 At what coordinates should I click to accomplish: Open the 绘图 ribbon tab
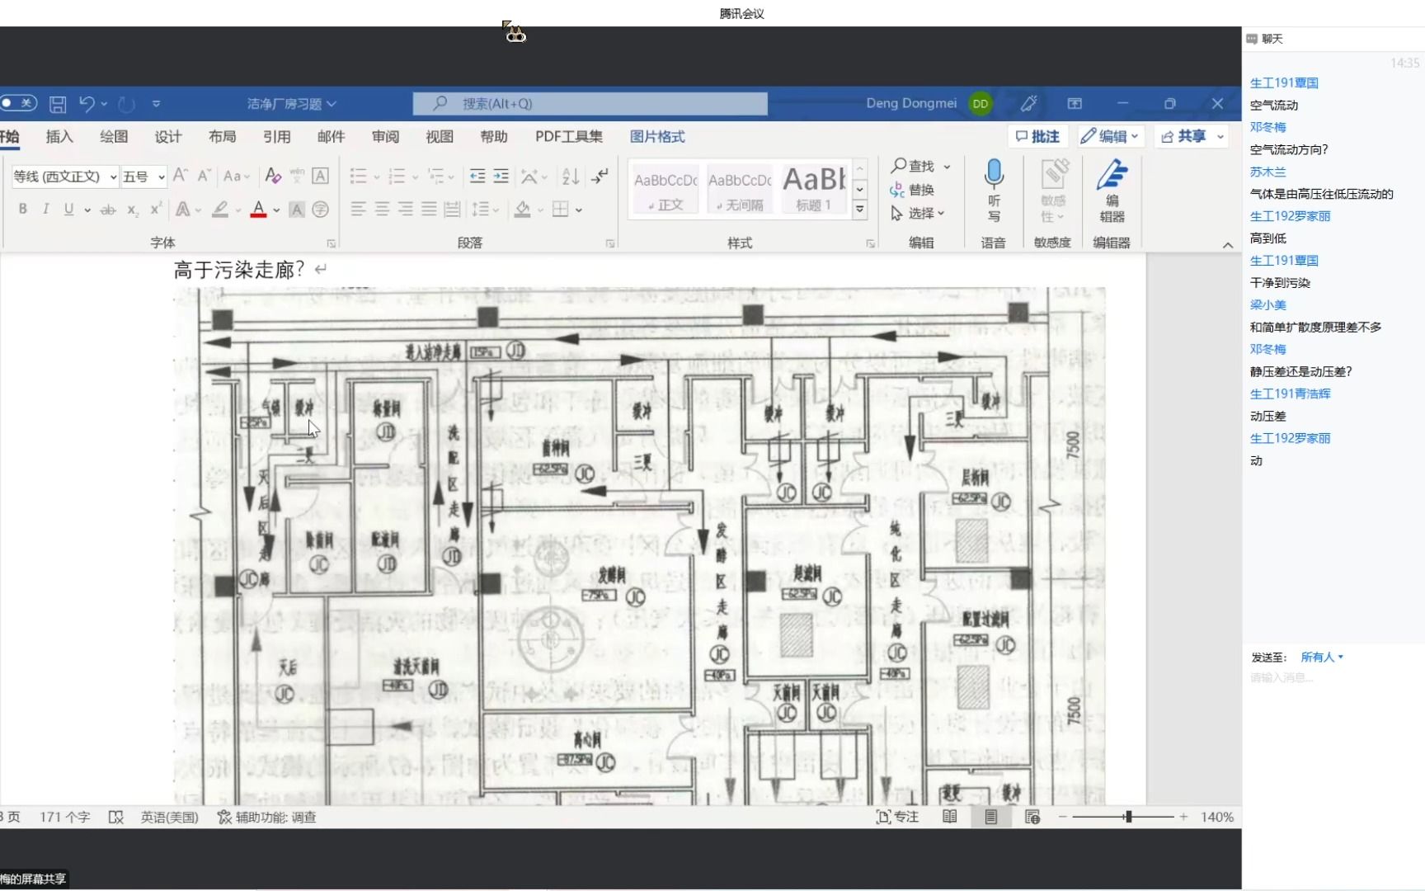(x=114, y=137)
